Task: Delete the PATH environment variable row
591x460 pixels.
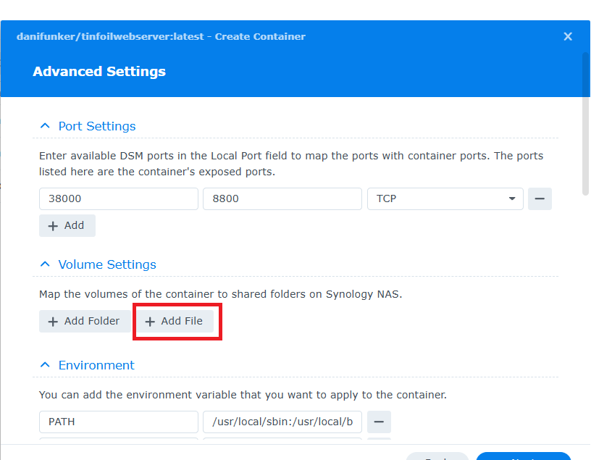Action: coord(380,422)
